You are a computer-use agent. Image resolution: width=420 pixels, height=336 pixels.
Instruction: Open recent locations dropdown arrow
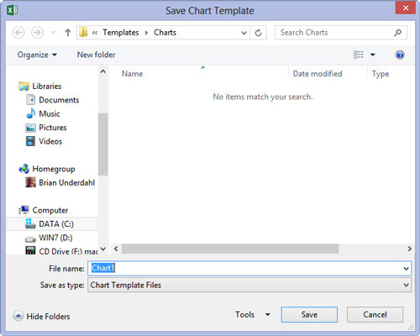pyautogui.click(x=53, y=33)
